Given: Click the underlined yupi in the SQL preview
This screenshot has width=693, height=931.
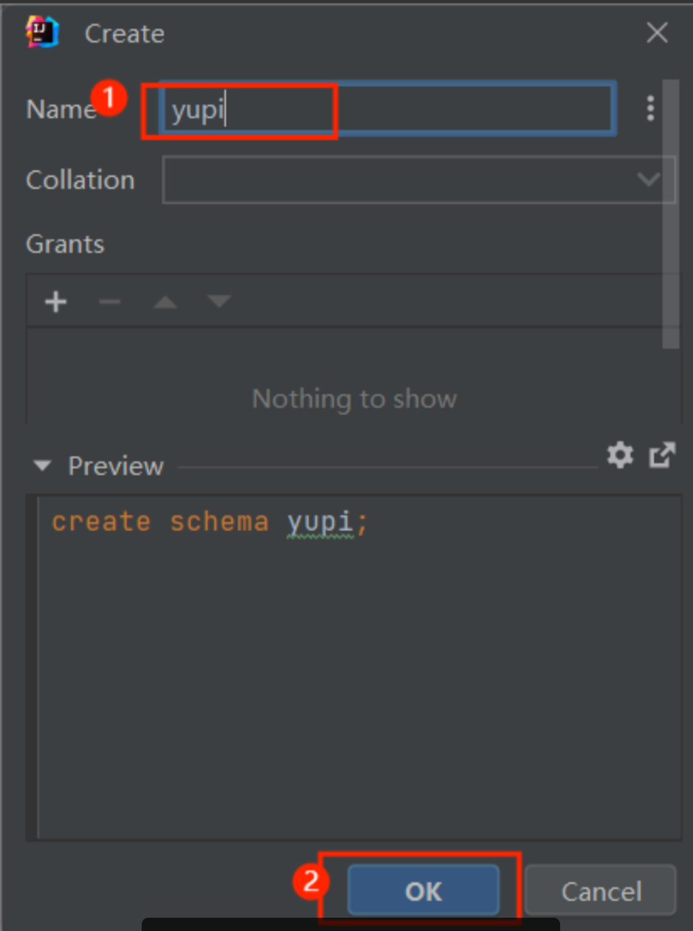Looking at the screenshot, I should click(x=320, y=522).
